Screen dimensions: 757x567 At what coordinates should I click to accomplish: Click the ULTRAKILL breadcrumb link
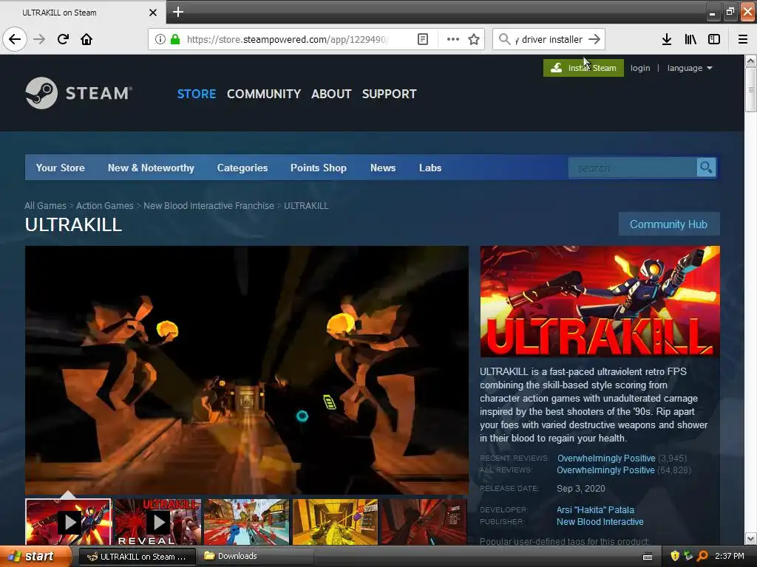click(306, 205)
